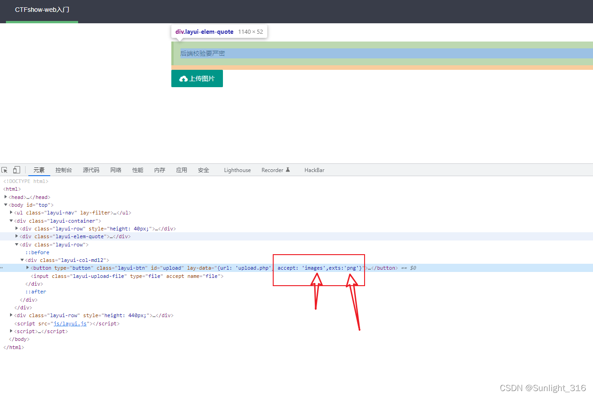This screenshot has height=397, width=593.
Task: Open the 安全 tab
Action: click(x=203, y=170)
